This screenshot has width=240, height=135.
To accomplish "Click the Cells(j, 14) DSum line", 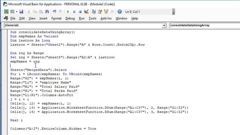I will click(x=99, y=112).
